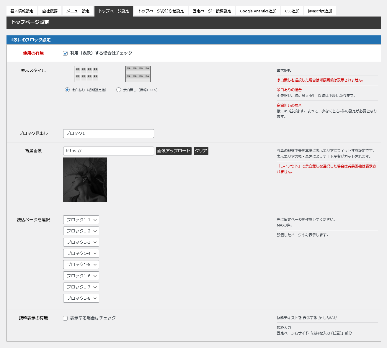387x348 pixels.
Task: Open the ブロック1-5 dropdown
Action: [x=81, y=265]
